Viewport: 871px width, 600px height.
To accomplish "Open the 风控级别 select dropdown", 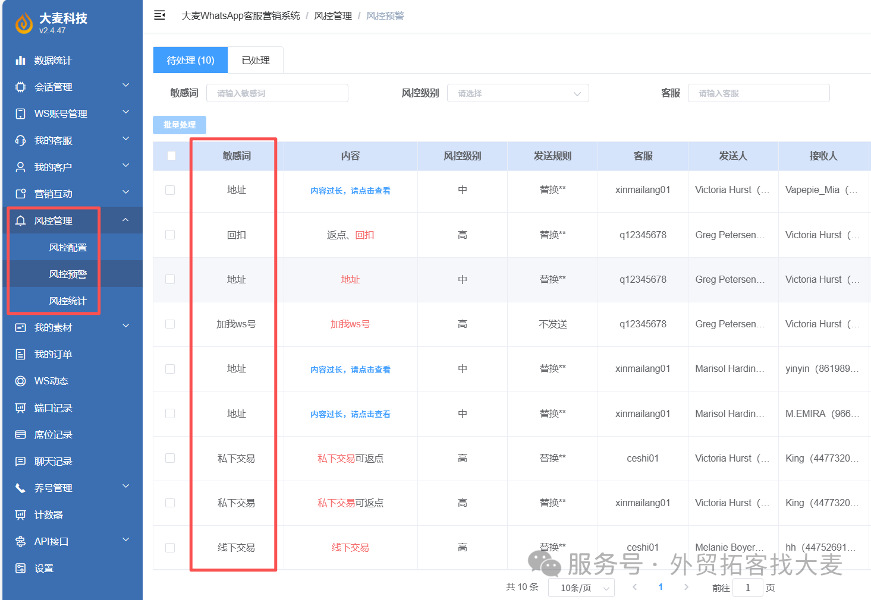I will point(518,93).
